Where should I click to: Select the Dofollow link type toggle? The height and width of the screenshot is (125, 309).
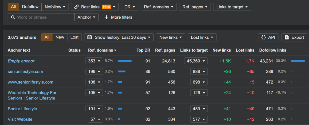(x=30, y=7)
